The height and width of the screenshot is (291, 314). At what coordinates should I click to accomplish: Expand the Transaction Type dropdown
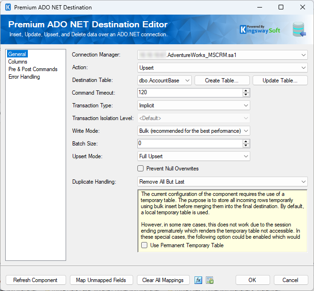(194, 105)
